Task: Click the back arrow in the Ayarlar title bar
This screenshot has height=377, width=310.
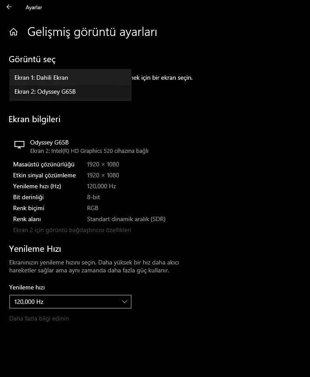Action: click(x=9, y=7)
